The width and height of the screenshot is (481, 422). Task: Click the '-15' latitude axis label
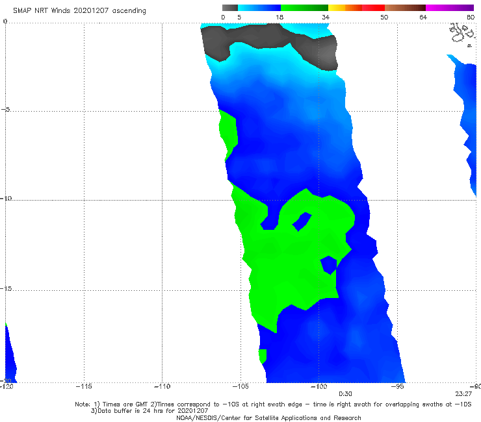click(6, 288)
